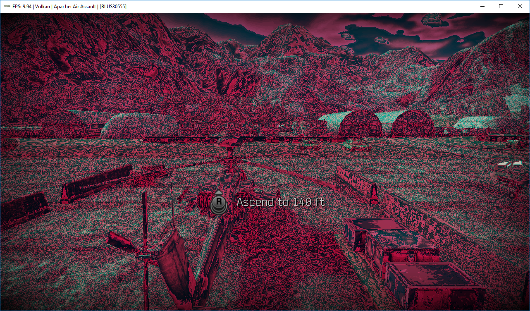Close the Apache: Air Assault window
The image size is (530, 311).
(520, 6)
